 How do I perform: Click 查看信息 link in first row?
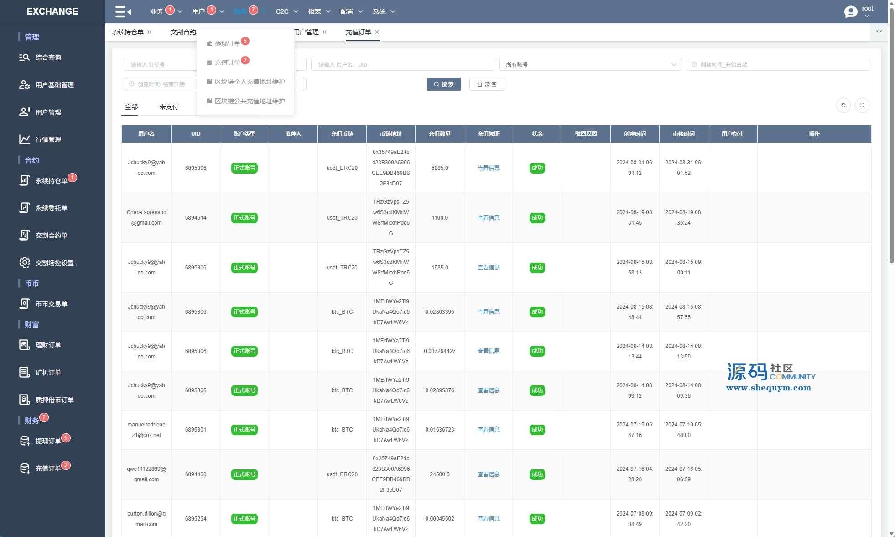point(488,168)
